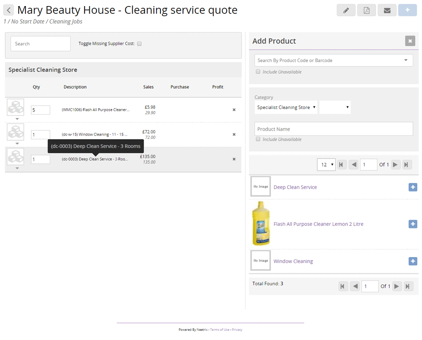422x340 pixels.
Task: Go to first page in top pager
Action: (x=341, y=165)
